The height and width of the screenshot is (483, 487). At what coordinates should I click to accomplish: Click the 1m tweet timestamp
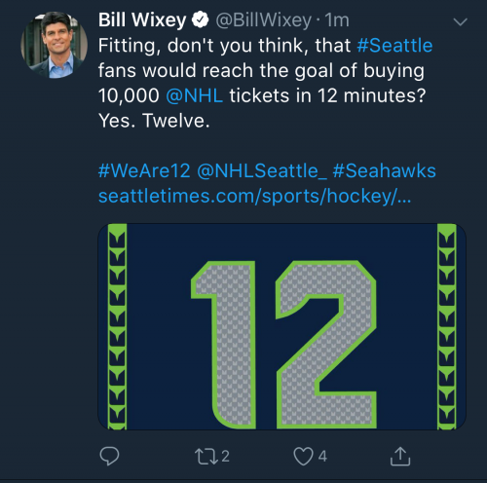[337, 20]
